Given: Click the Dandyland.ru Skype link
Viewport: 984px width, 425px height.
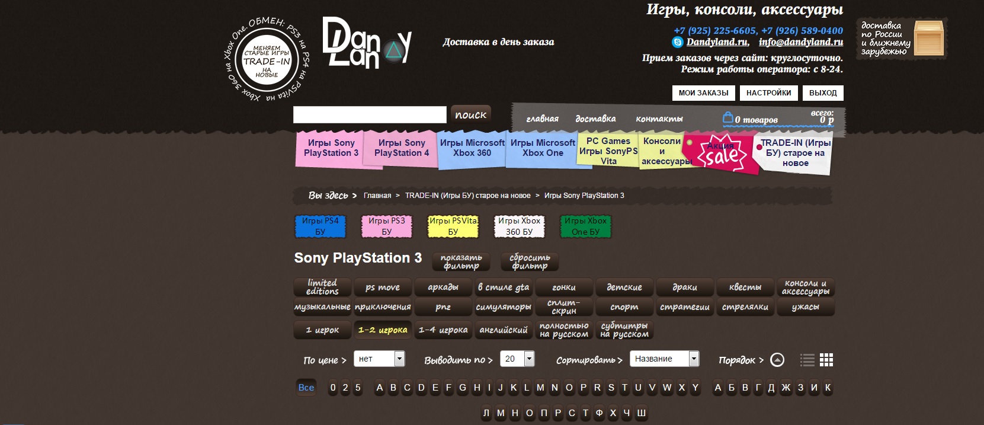Looking at the screenshot, I should pos(717,42).
